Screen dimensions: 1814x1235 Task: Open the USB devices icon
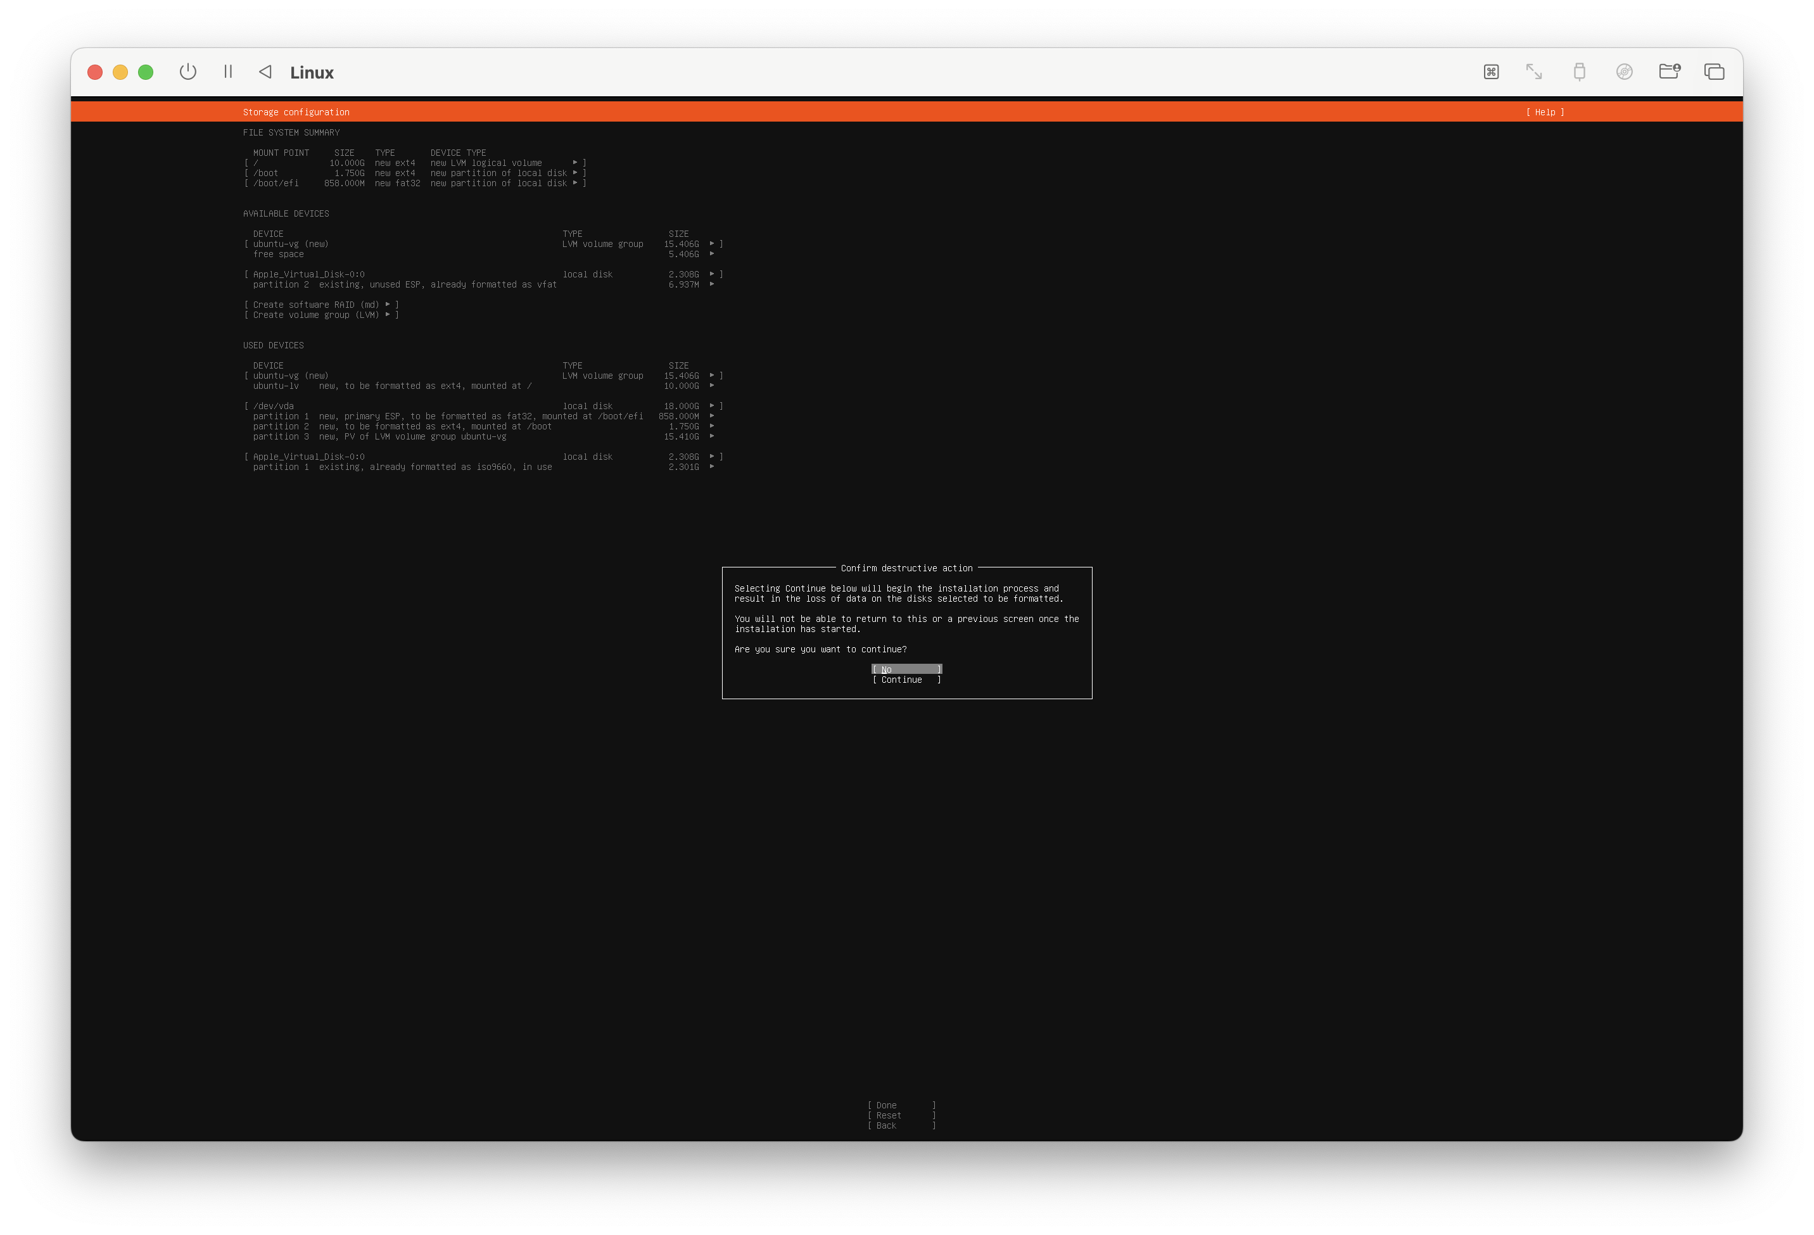click(x=1579, y=72)
